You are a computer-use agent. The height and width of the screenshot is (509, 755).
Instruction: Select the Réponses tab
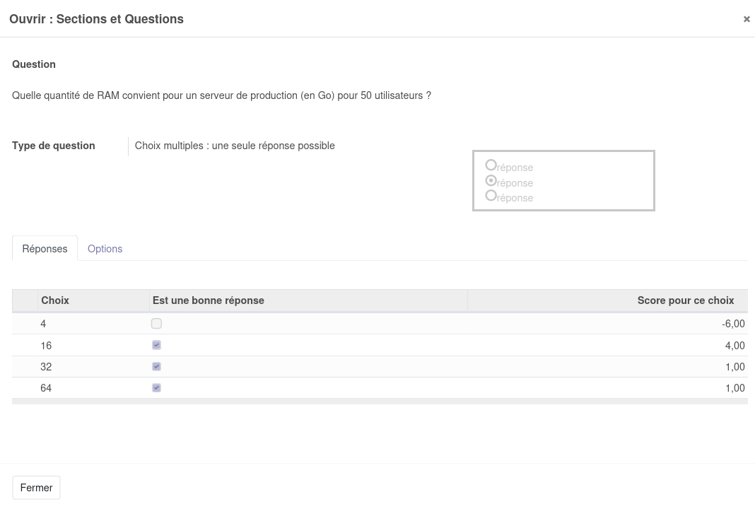tap(45, 249)
